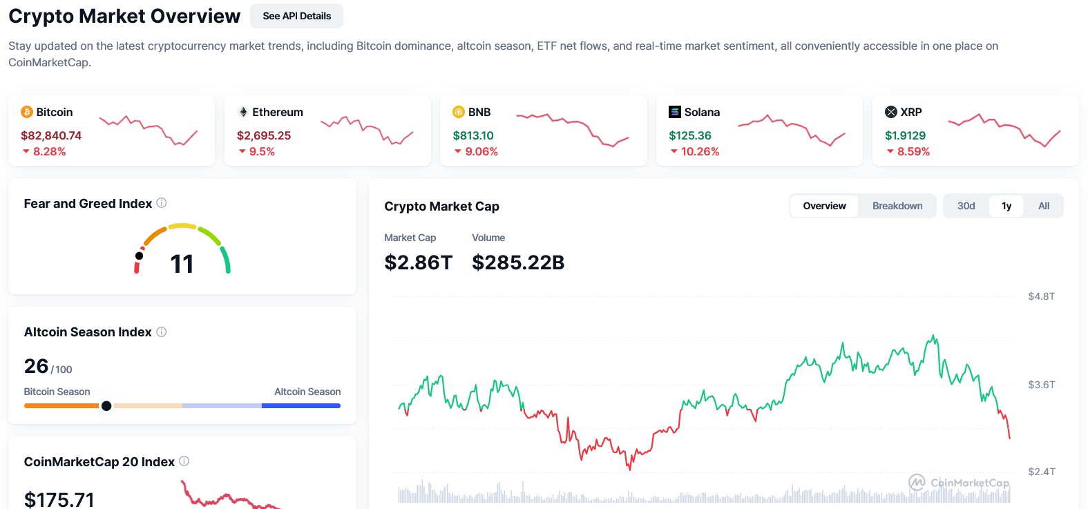
Task: Click the Altcoin Season Index slider handle
Action: click(x=106, y=406)
